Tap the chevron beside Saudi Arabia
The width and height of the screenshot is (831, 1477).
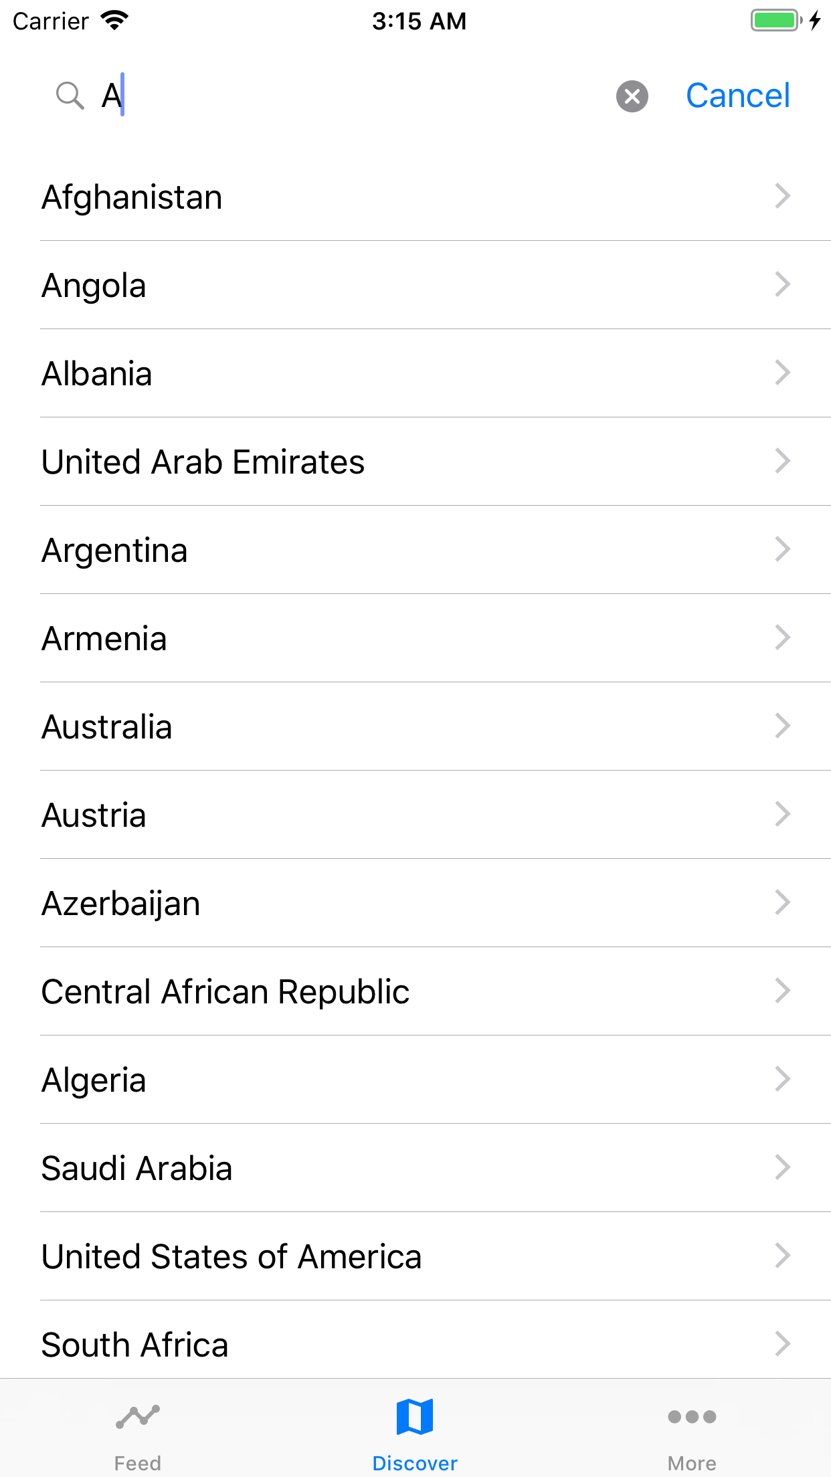(783, 1167)
